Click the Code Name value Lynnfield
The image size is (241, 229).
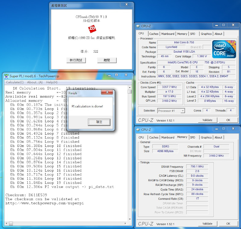point(171,47)
